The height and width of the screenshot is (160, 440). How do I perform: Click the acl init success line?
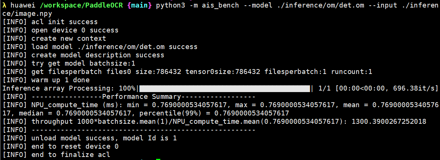click(x=50, y=22)
